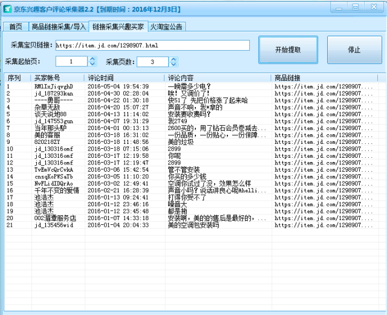Click comment 唉!又调价了!
This screenshot has height=315, width=387.
point(189,93)
